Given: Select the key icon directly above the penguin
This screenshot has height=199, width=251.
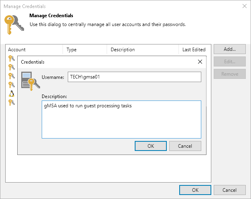Looking at the screenshot, I should [x=12, y=84].
